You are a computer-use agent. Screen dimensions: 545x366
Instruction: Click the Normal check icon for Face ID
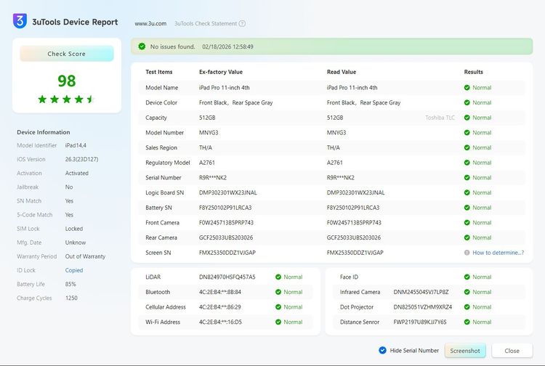pyautogui.click(x=467, y=277)
